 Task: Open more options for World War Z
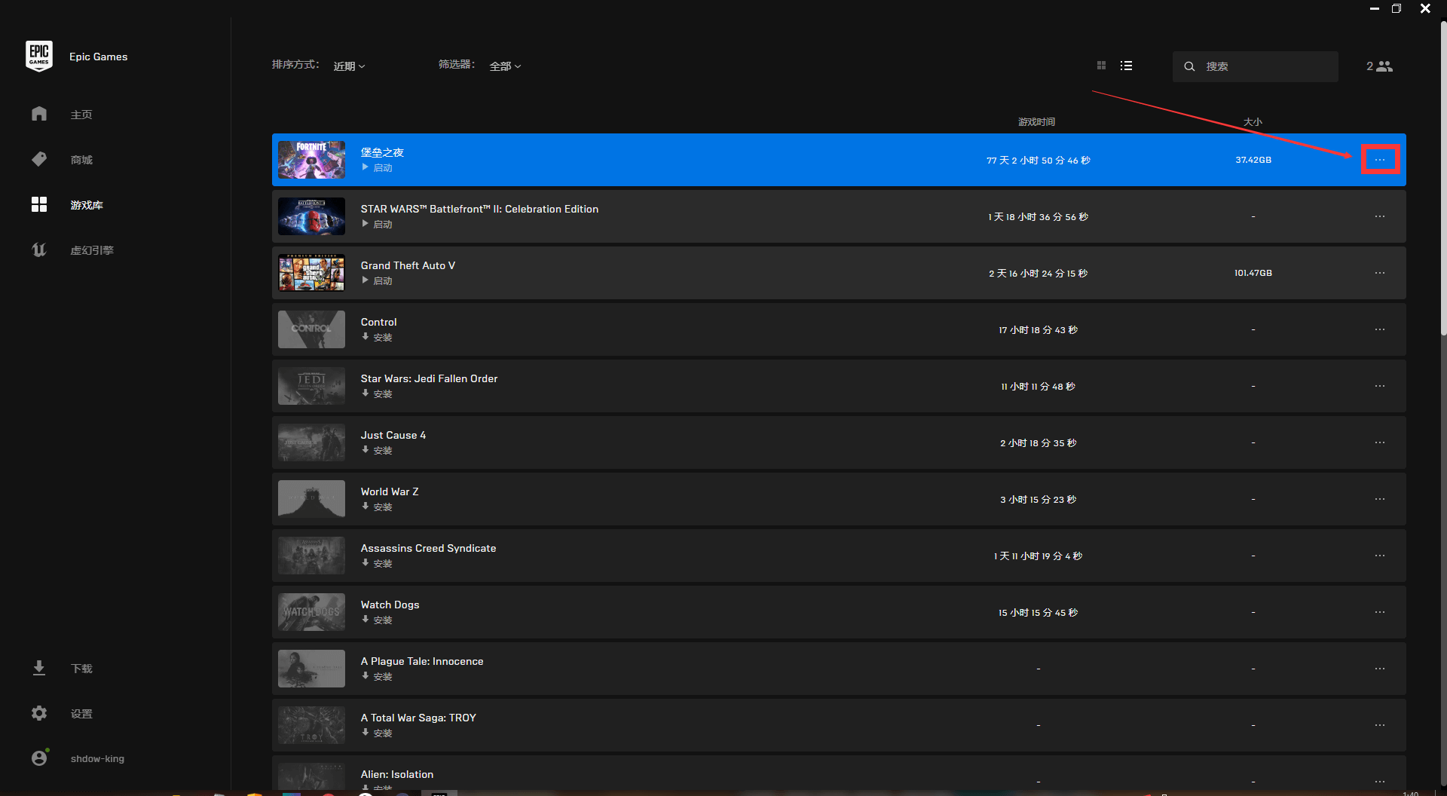1380,499
